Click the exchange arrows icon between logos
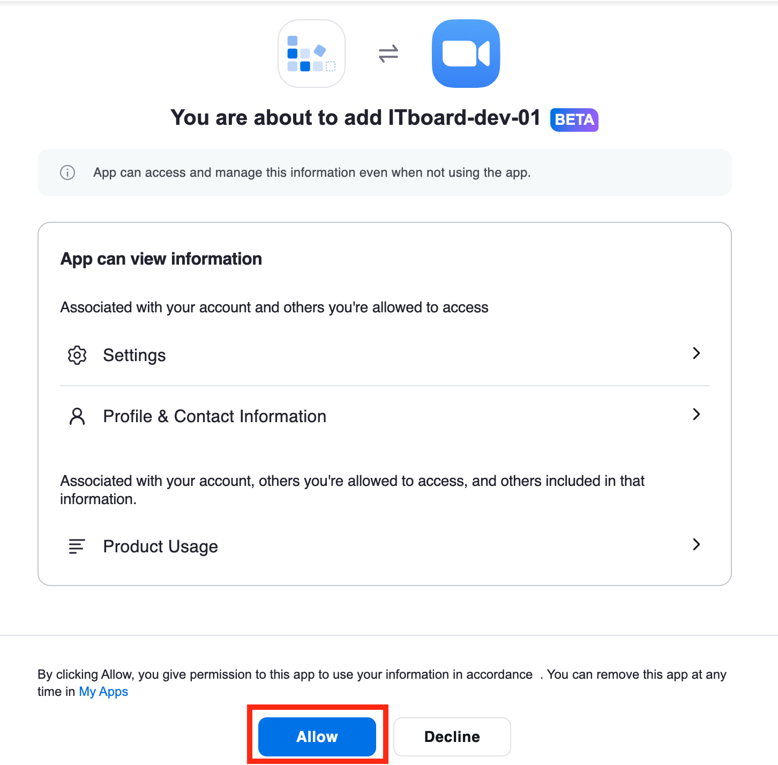The height and width of the screenshot is (765, 778). [388, 54]
